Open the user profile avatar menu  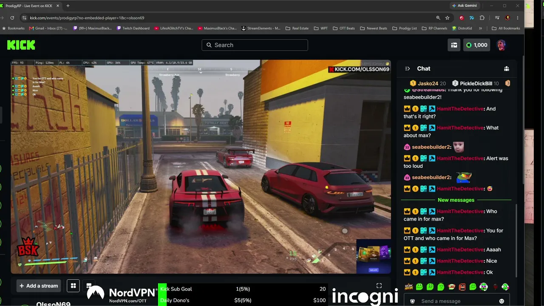pyautogui.click(x=501, y=45)
